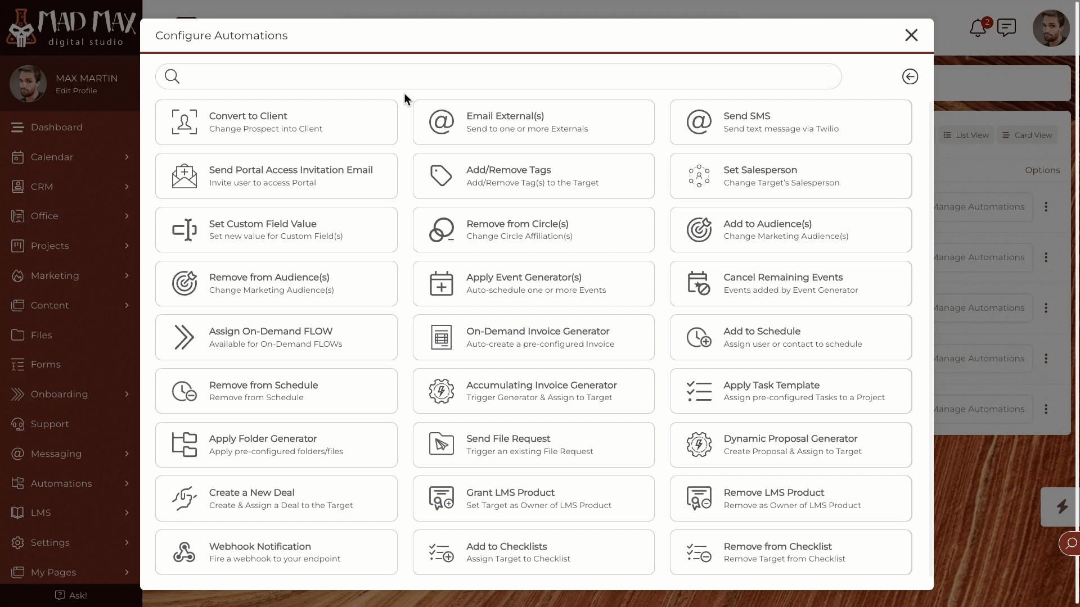Image resolution: width=1080 pixels, height=607 pixels.
Task: Click the Grant LMS Product icon
Action: (x=442, y=498)
